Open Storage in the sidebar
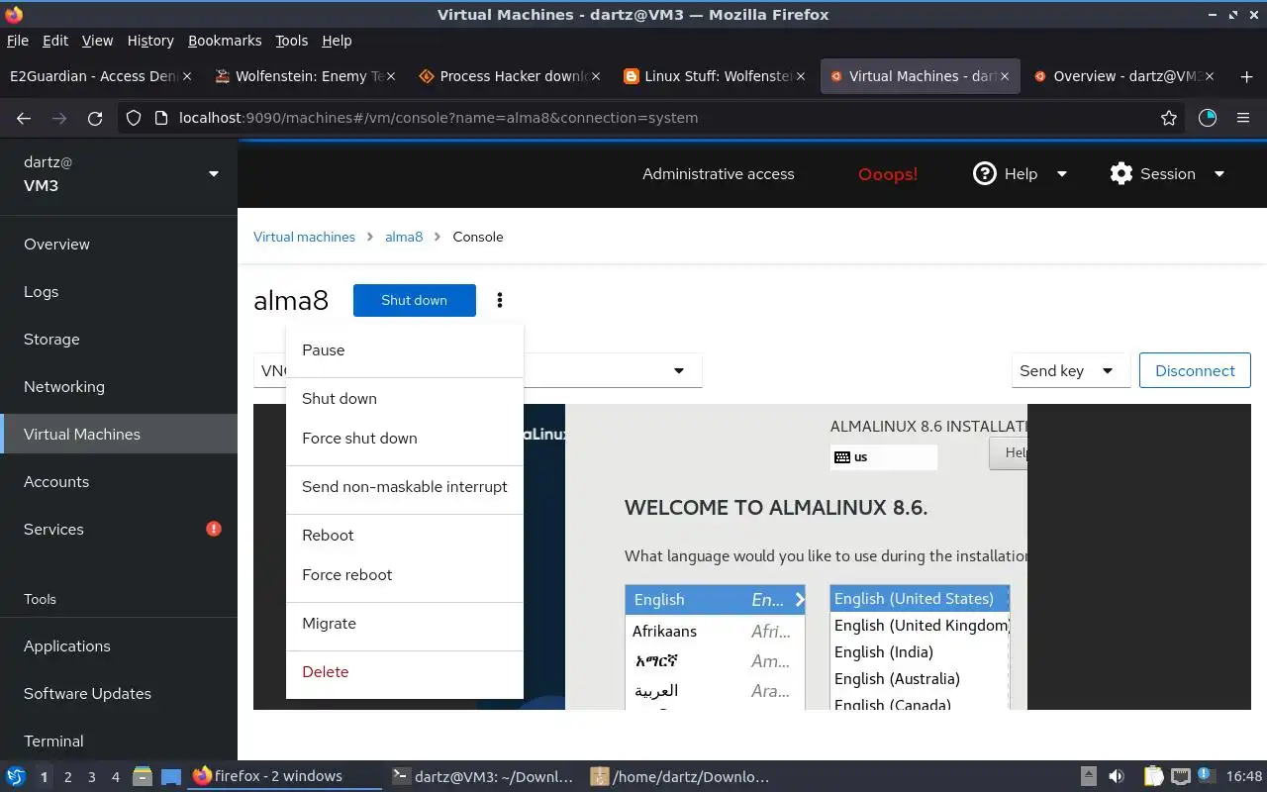This screenshot has height=792, width=1267. (119, 340)
